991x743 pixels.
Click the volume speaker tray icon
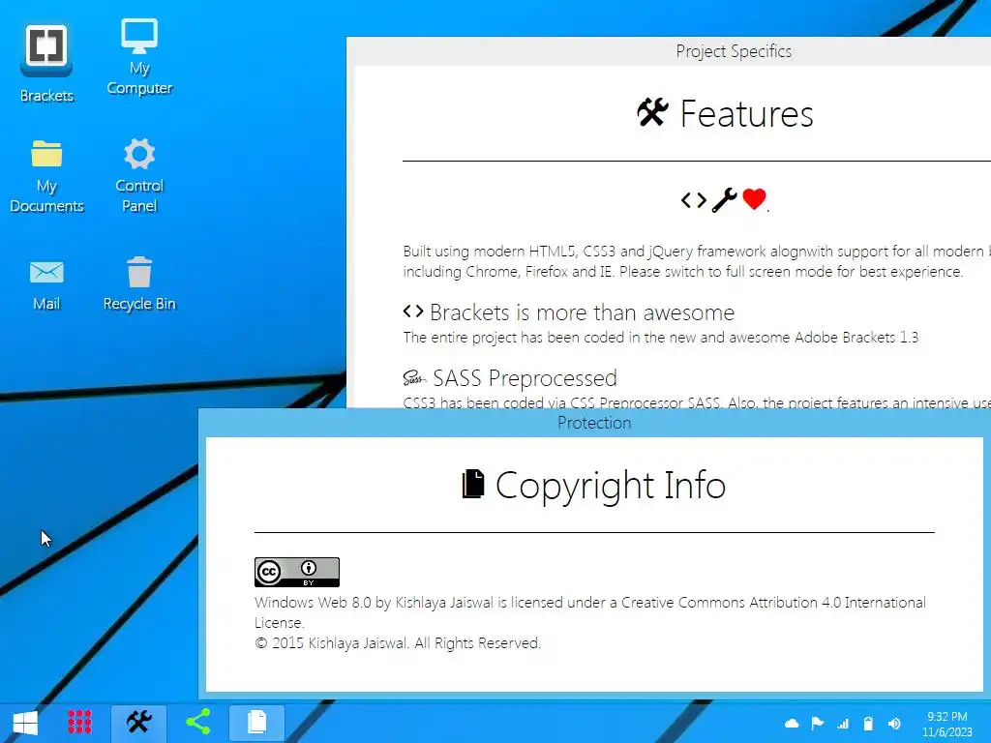coord(893,724)
